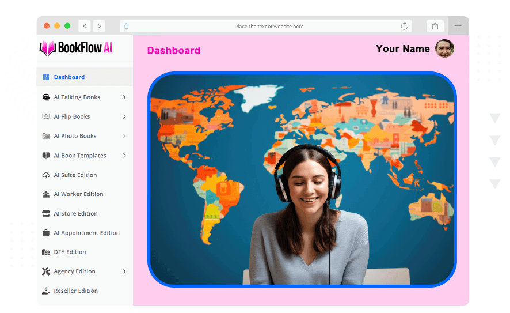
Task: Open the DFY Edition menu item
Action: (70, 252)
